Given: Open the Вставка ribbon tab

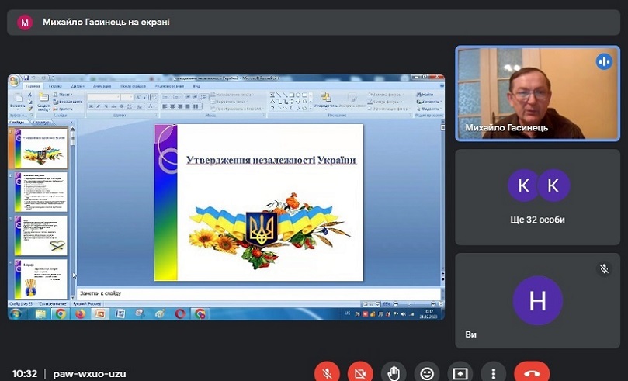Looking at the screenshot, I should (x=55, y=86).
